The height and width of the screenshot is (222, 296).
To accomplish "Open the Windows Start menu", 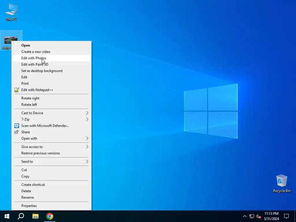I will tap(7, 216).
